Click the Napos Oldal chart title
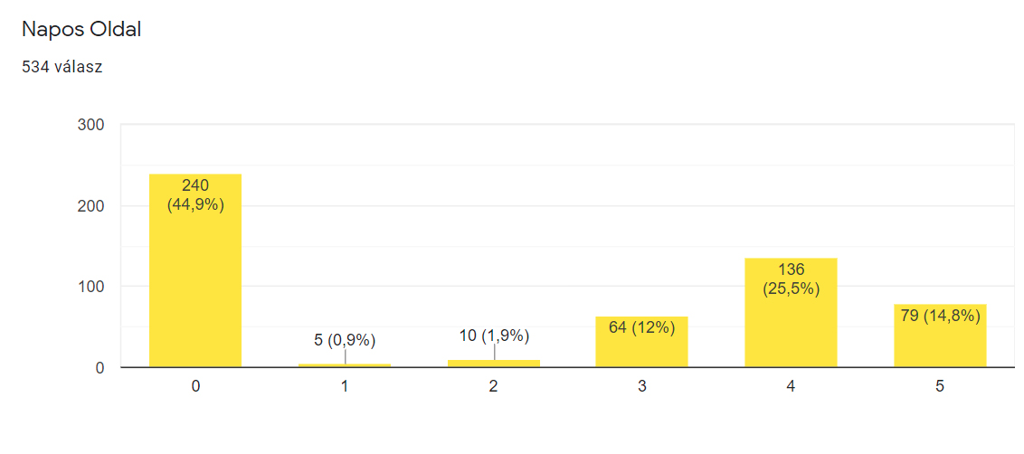 pyautogui.click(x=81, y=30)
